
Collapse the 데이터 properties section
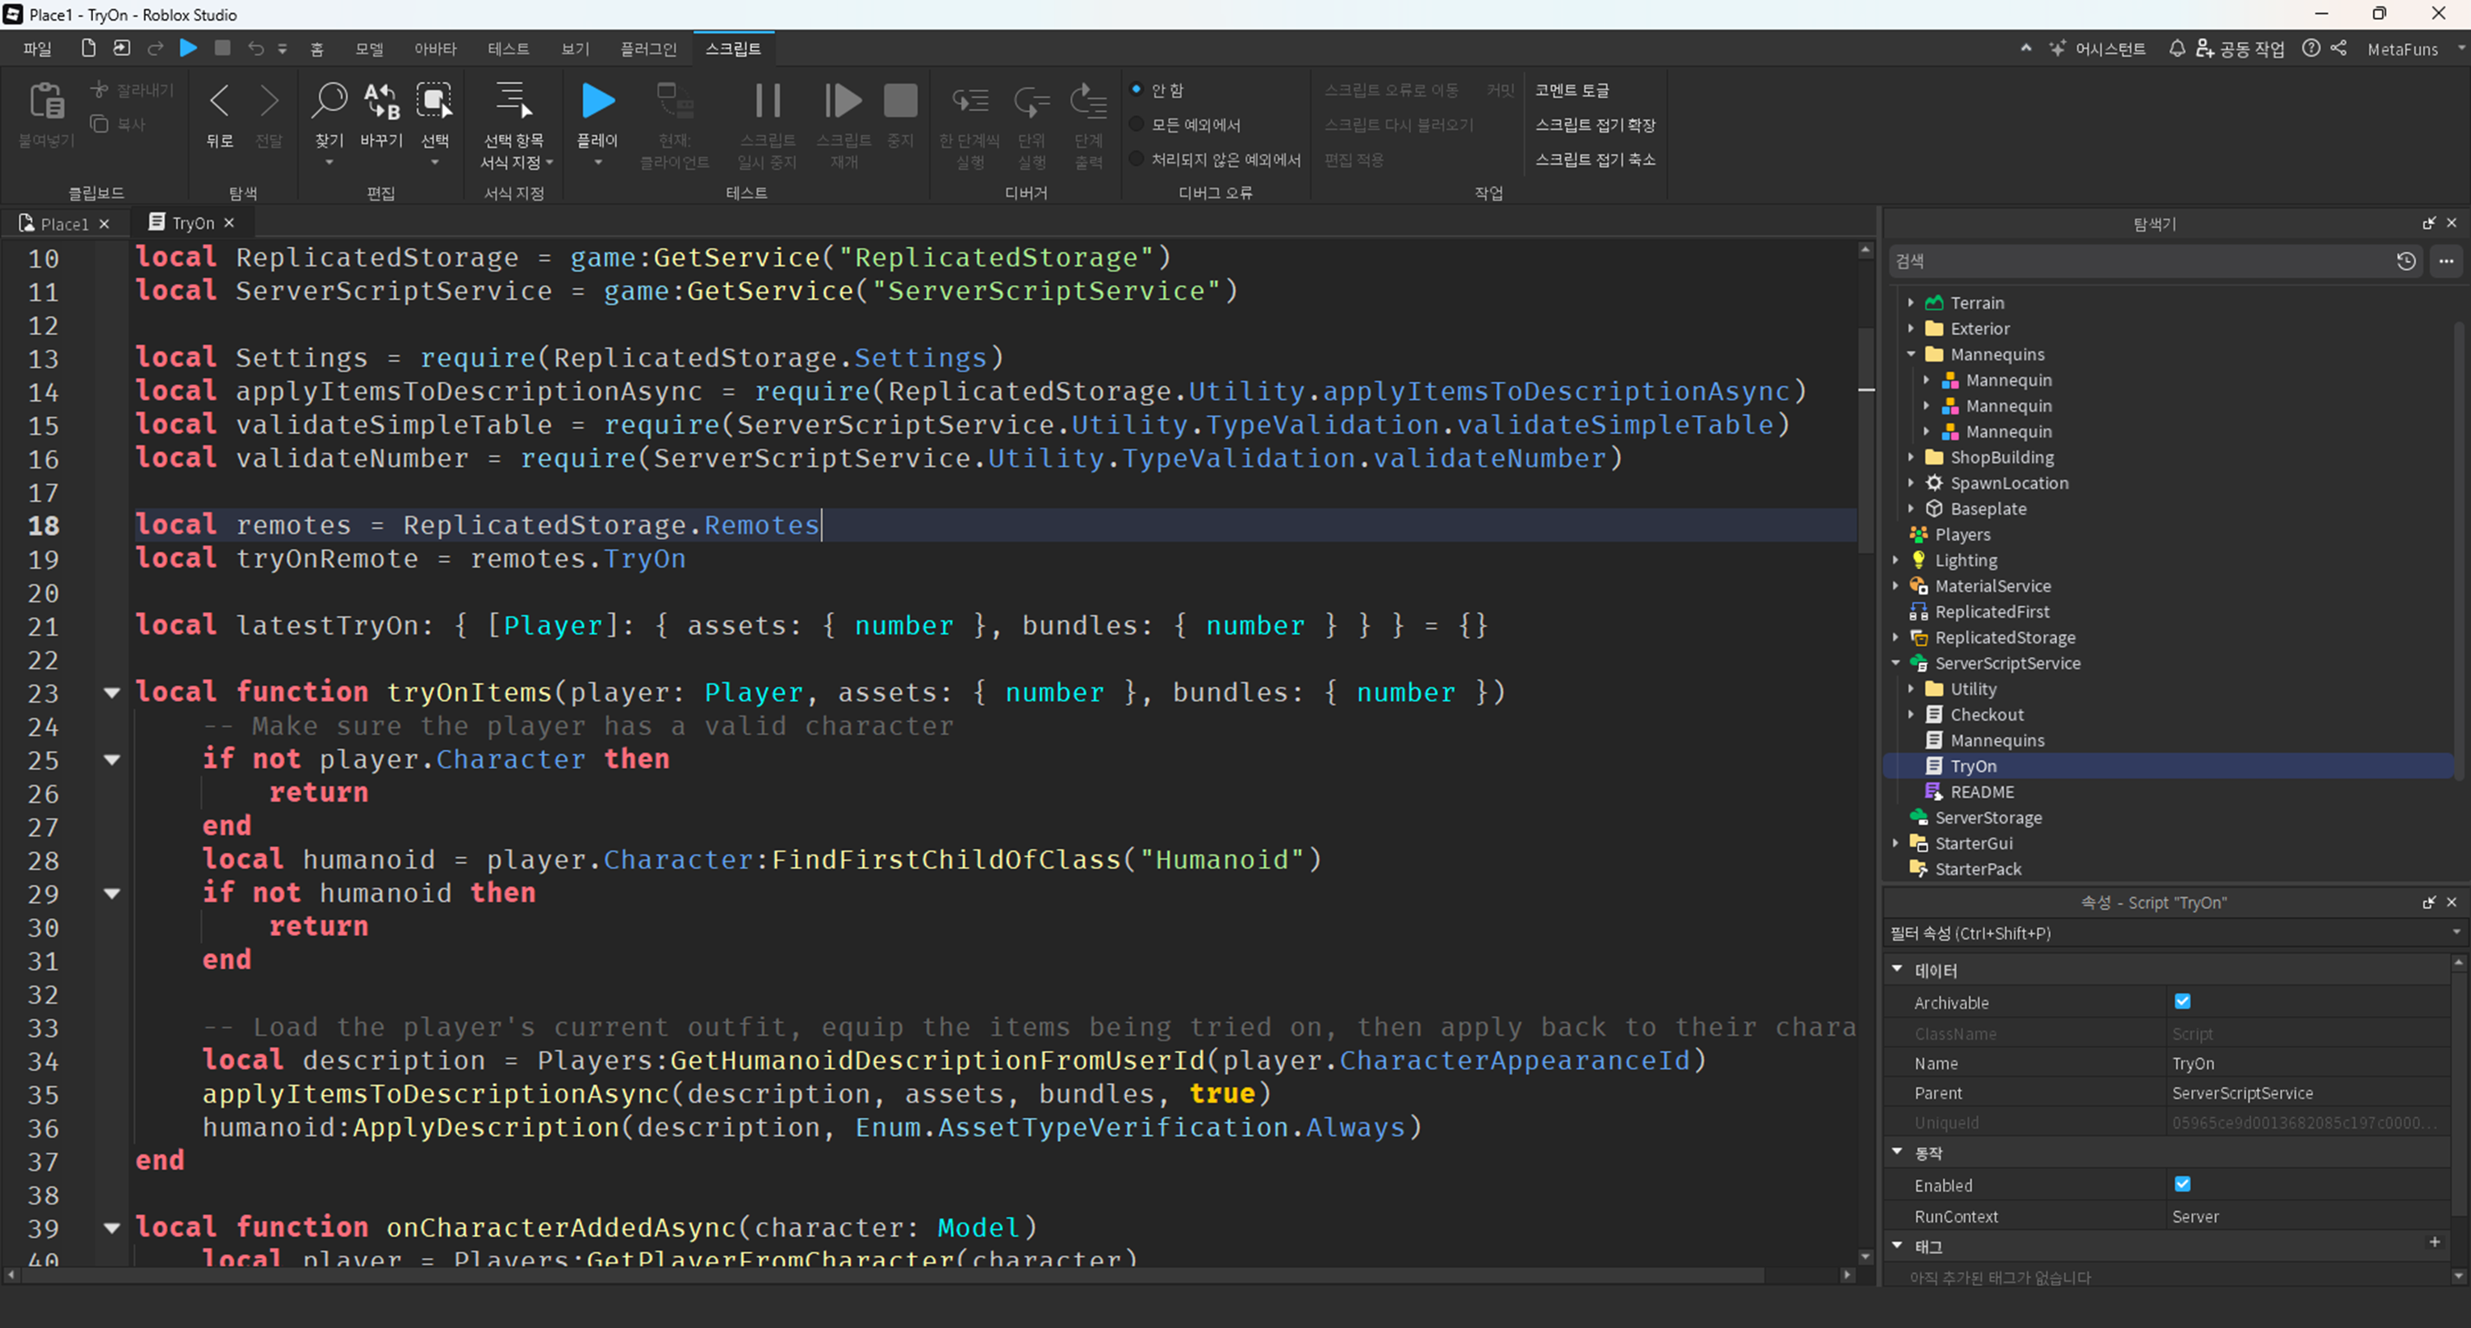click(x=1898, y=969)
